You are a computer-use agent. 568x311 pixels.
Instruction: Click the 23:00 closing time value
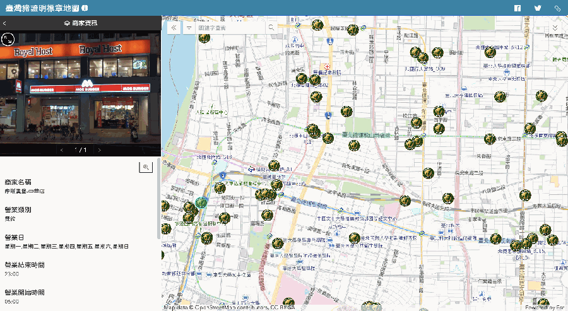[x=11, y=274]
